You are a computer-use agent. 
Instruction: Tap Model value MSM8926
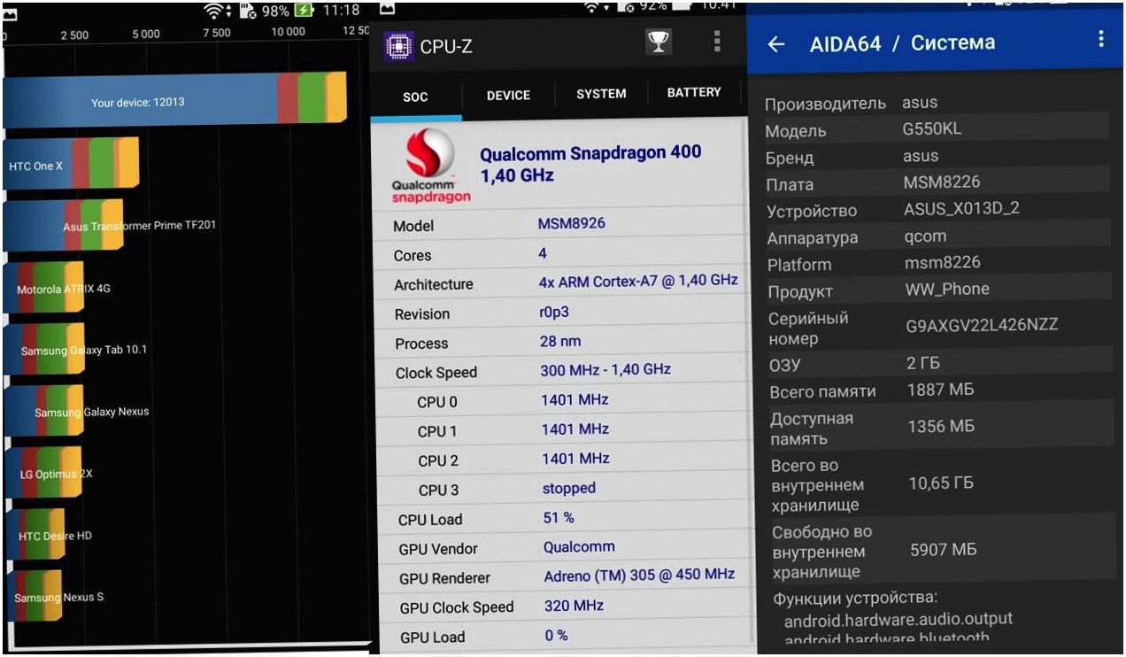tap(572, 223)
